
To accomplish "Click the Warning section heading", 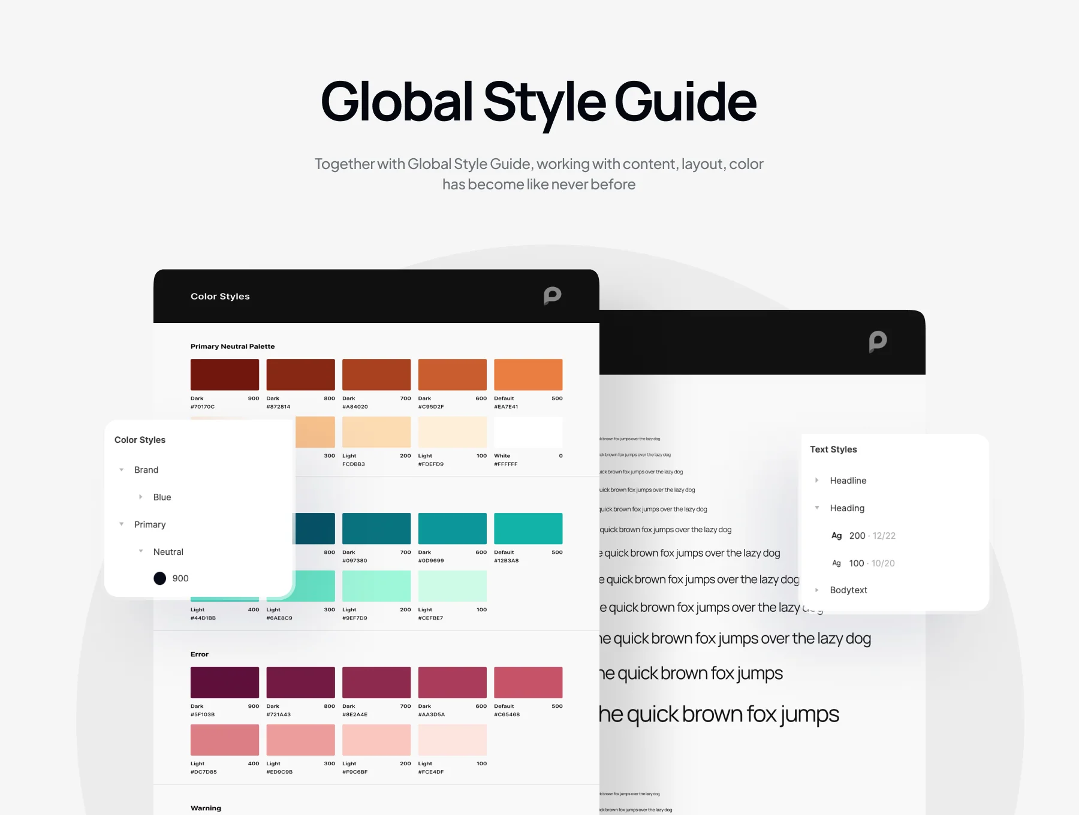I will [206, 808].
